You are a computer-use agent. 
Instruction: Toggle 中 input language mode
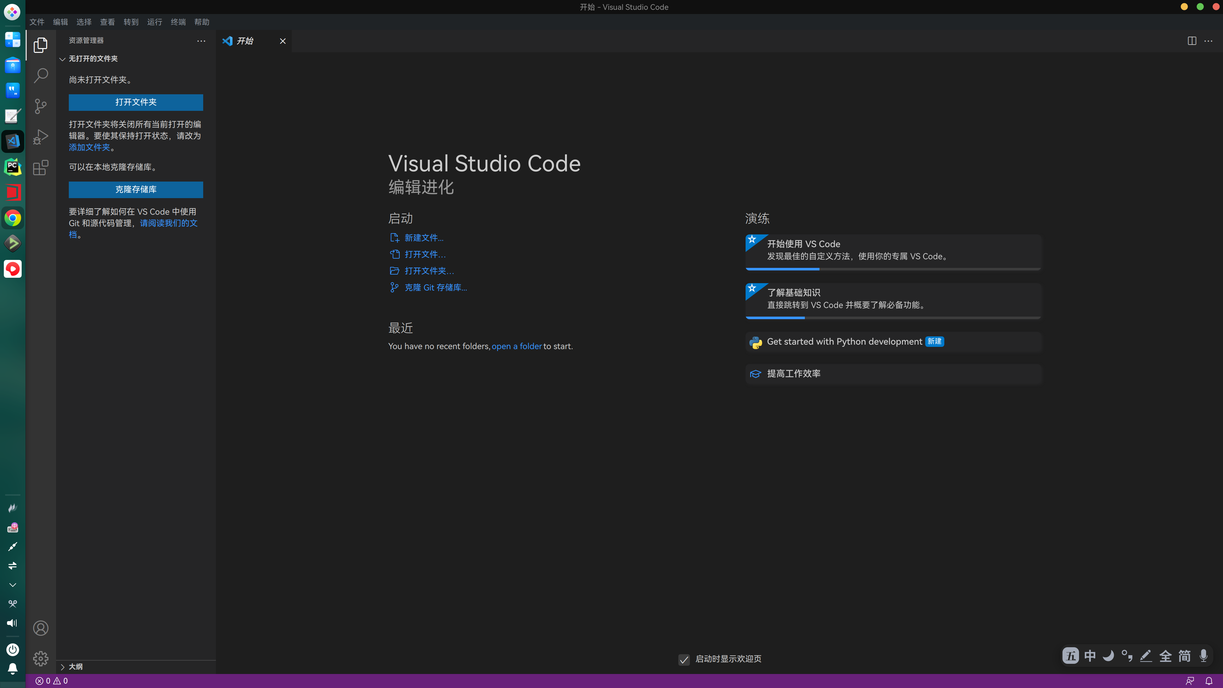(1090, 656)
